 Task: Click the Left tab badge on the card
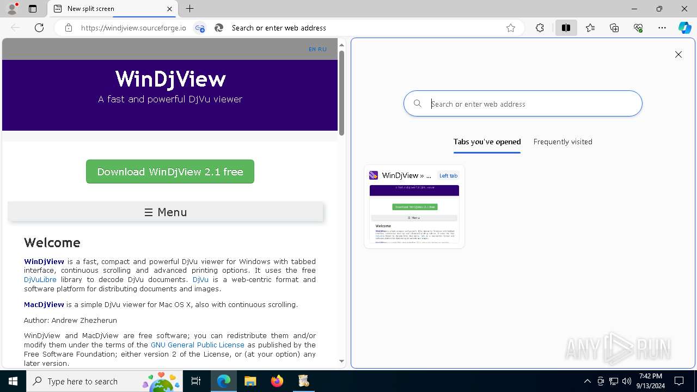[x=448, y=175]
